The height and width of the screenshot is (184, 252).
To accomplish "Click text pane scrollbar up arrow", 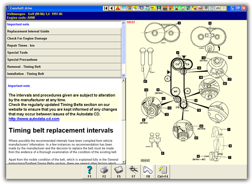I will pyautogui.click(x=123, y=80).
